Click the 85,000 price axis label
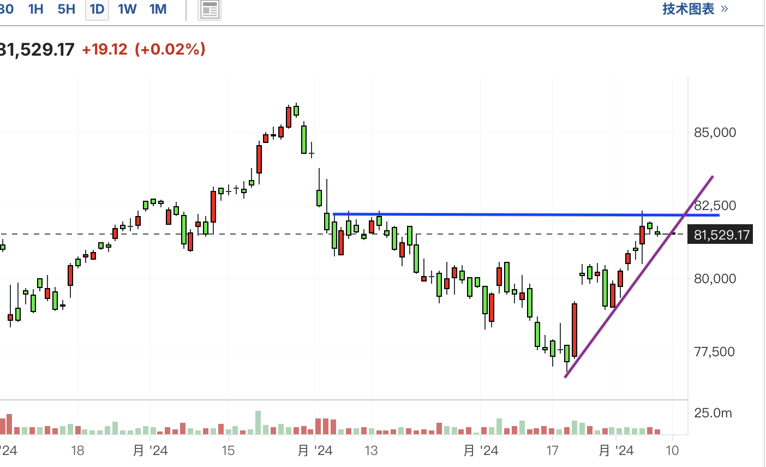Viewport: 766px width, 467px height. (715, 133)
